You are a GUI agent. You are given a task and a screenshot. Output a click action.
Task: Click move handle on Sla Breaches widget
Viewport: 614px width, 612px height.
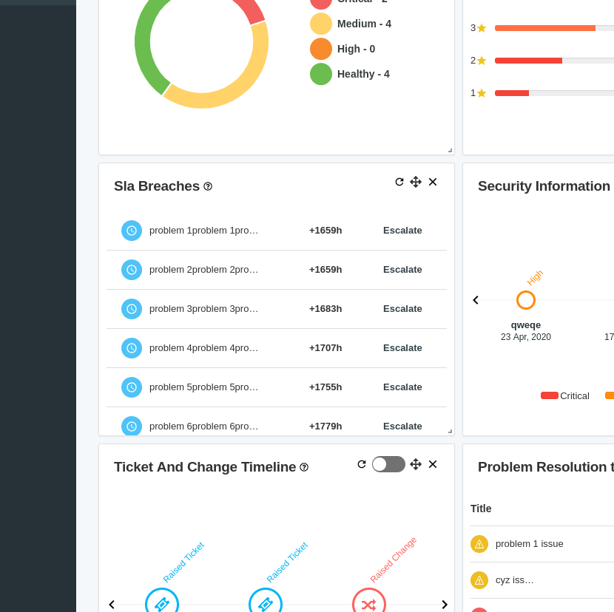click(416, 182)
